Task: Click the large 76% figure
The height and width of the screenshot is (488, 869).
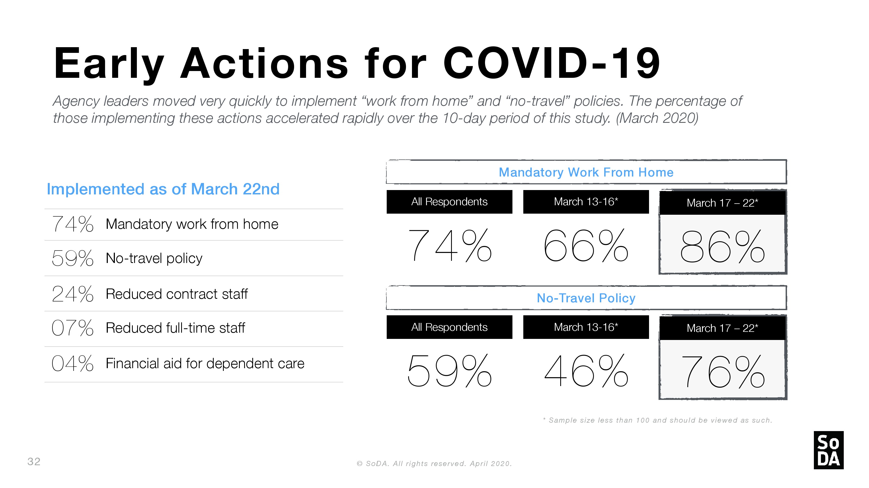Action: [x=722, y=372]
